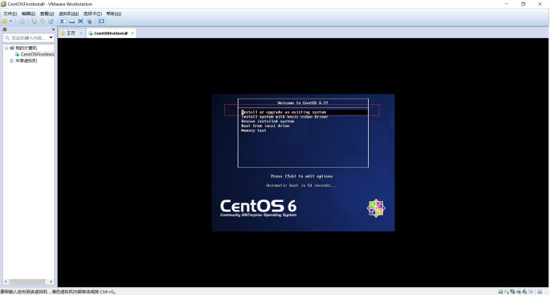Screen dimensions: 550x295
Task: Click the network adapter status icon
Action: pyautogui.click(x=513, y=292)
